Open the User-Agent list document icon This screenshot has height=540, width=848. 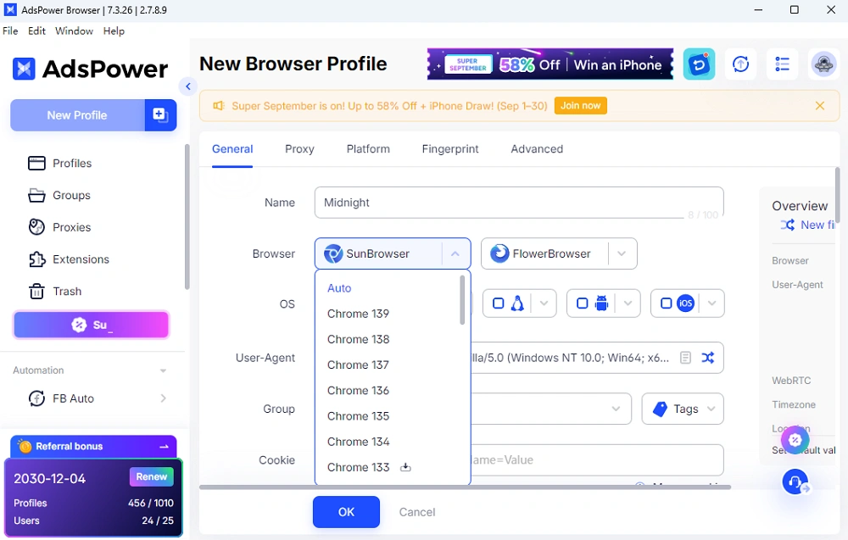pyautogui.click(x=685, y=358)
